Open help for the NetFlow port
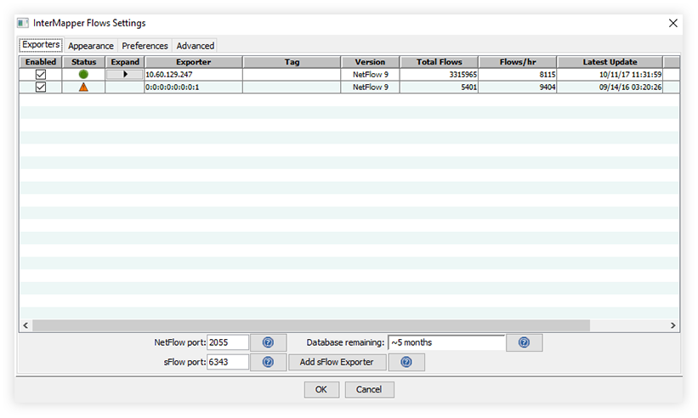This screenshot has height=418, width=698. click(x=268, y=342)
